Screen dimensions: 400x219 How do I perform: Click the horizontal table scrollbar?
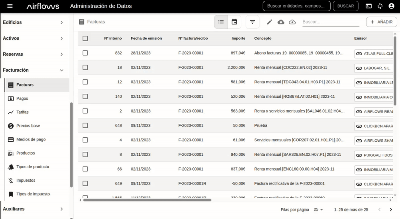[x=147, y=200]
